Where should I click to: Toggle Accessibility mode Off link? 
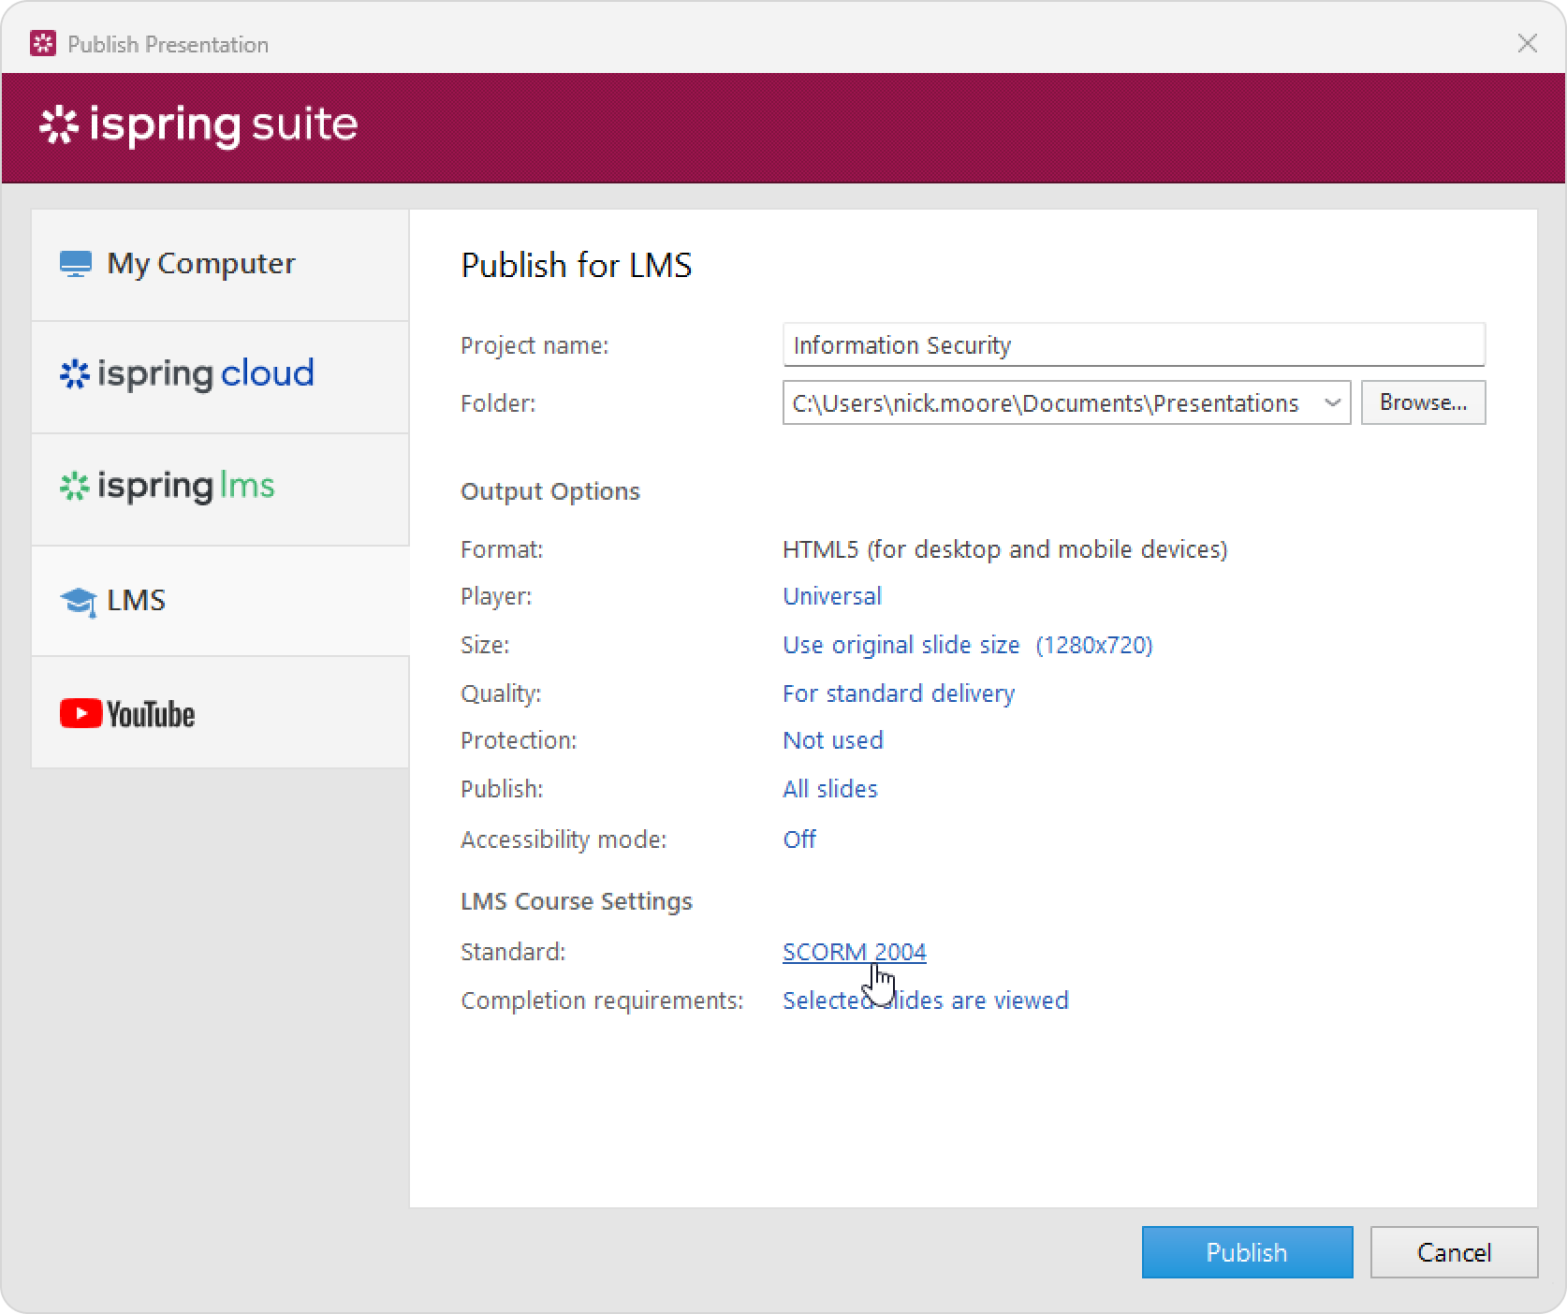tap(798, 839)
